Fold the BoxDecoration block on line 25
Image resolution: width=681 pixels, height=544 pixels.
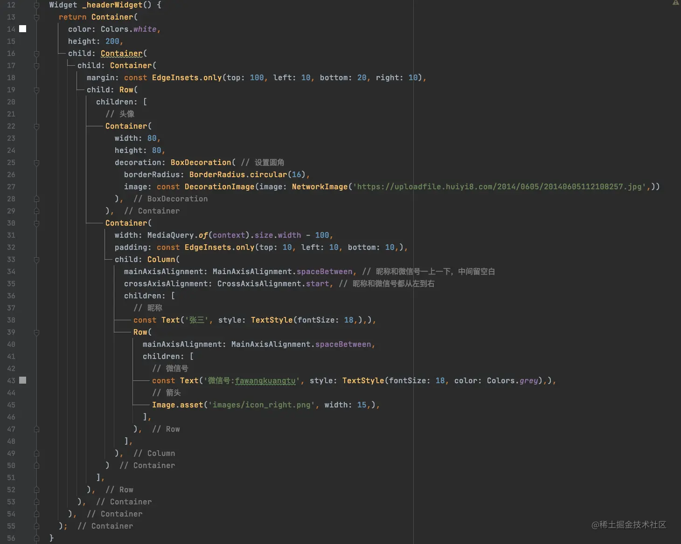[36, 163]
